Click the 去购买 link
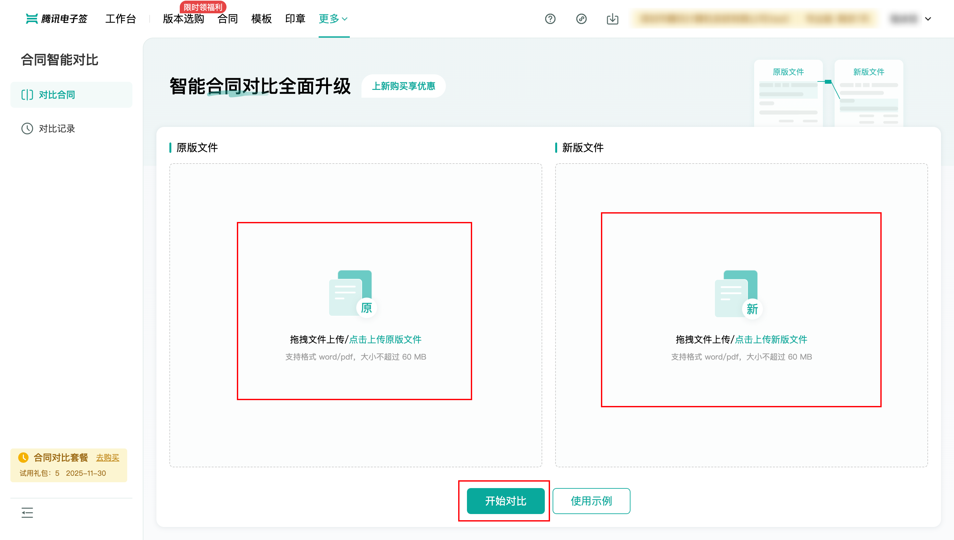954x540 pixels. coord(107,458)
